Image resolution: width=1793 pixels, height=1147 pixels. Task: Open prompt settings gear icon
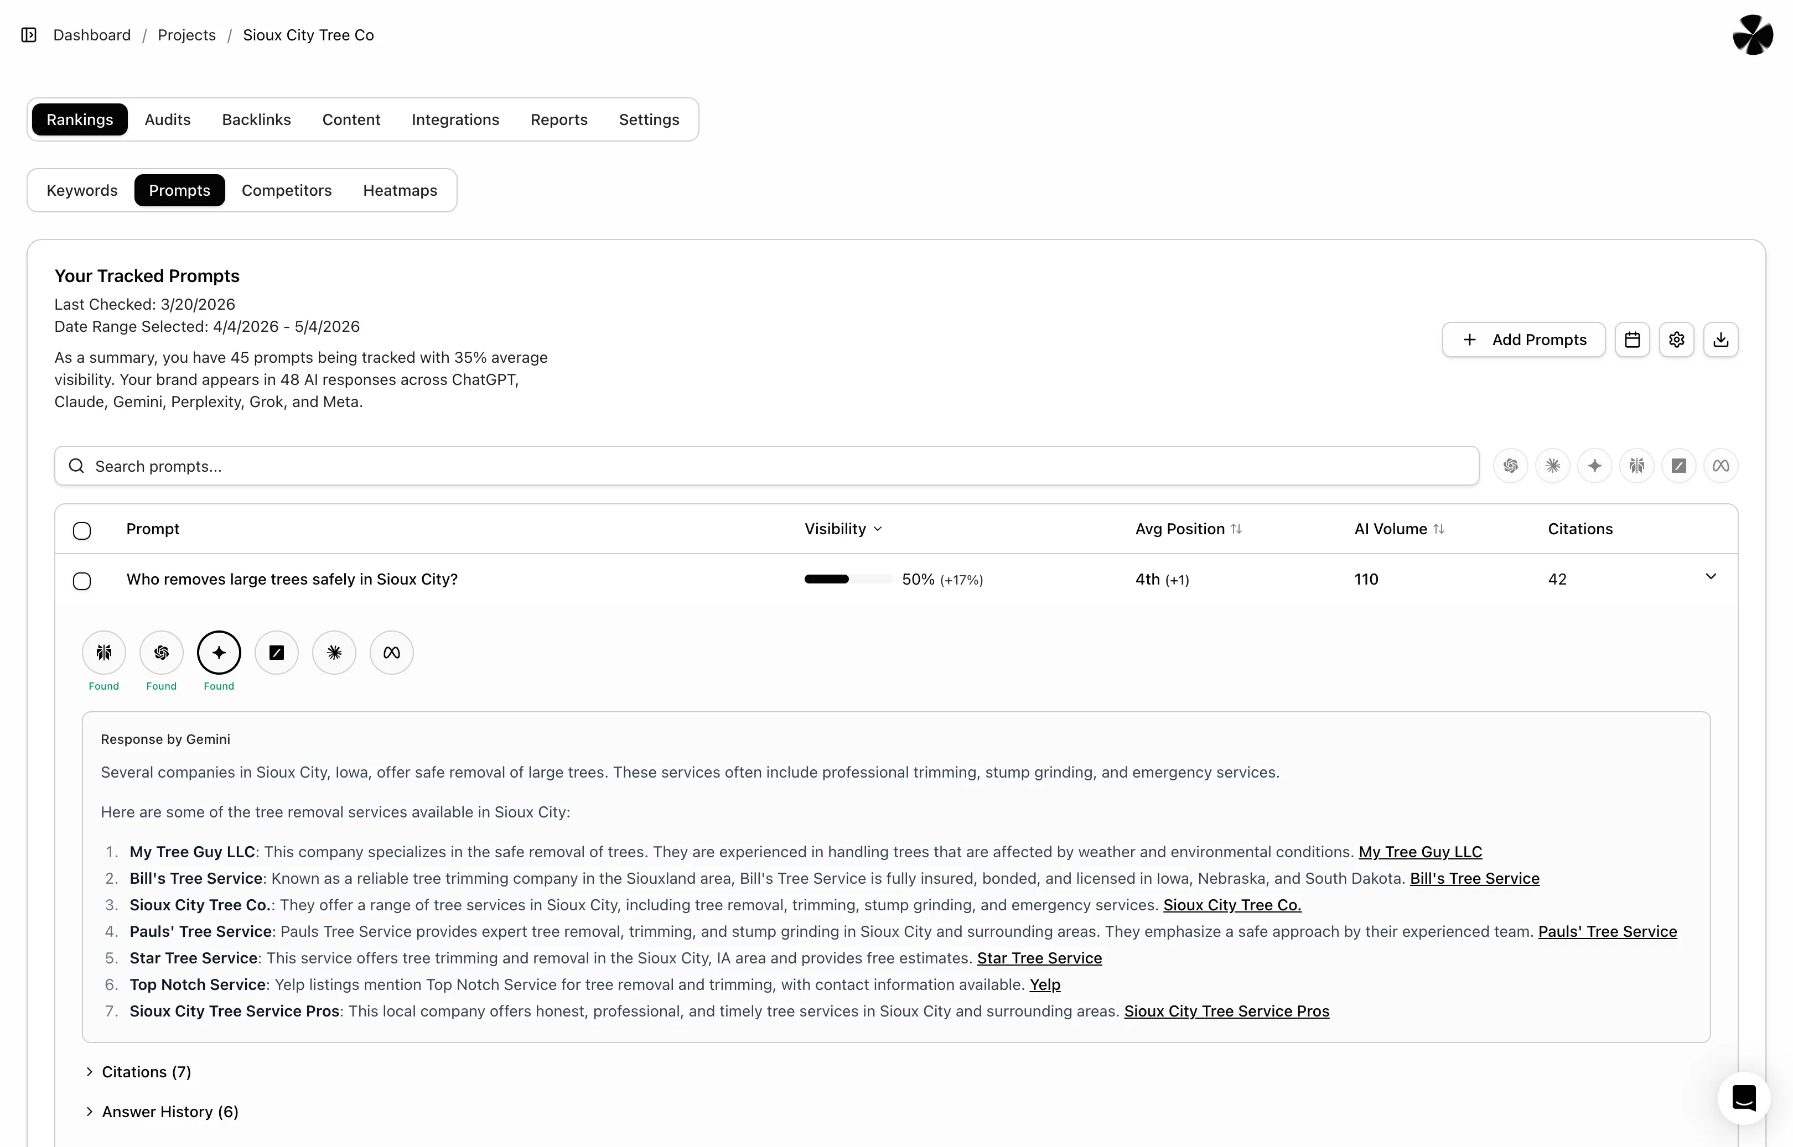tap(1677, 340)
